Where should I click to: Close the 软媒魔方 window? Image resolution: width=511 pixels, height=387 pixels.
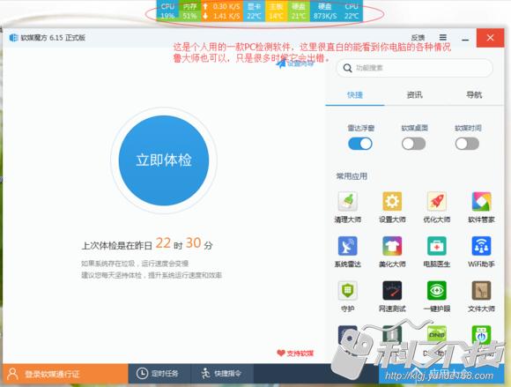tap(490, 38)
